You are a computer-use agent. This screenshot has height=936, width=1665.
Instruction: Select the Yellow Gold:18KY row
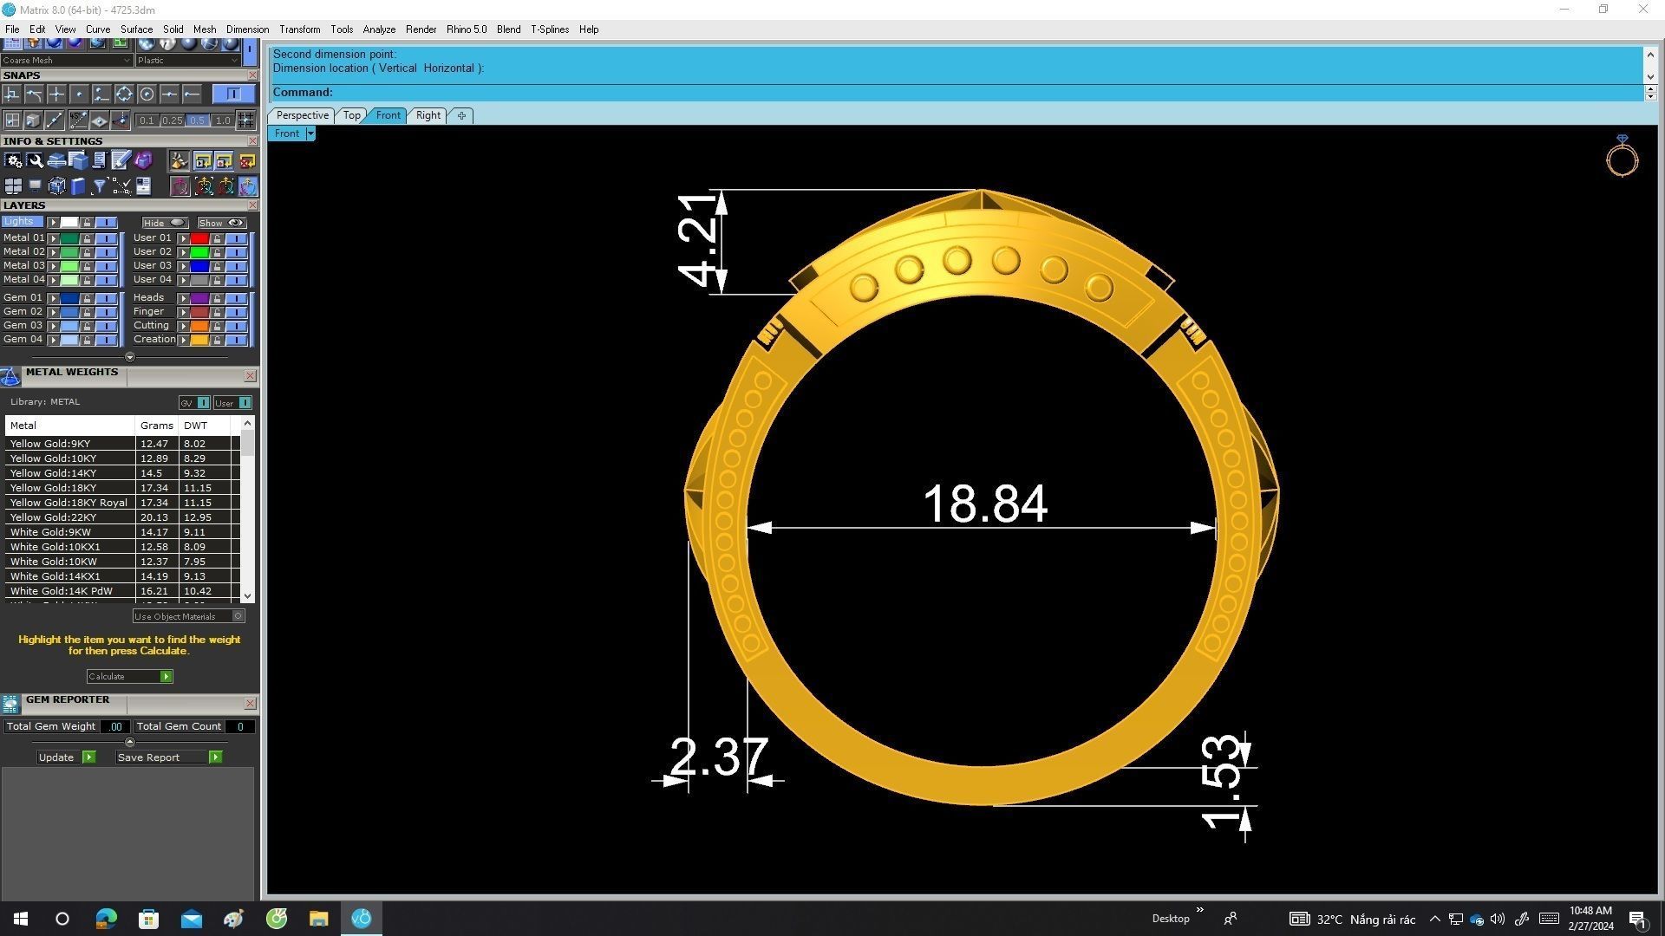click(x=54, y=488)
